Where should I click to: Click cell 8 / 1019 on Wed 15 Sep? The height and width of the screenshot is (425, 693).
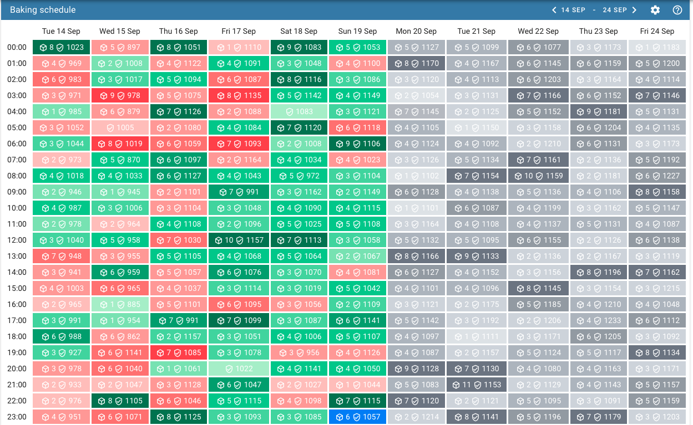click(120, 144)
